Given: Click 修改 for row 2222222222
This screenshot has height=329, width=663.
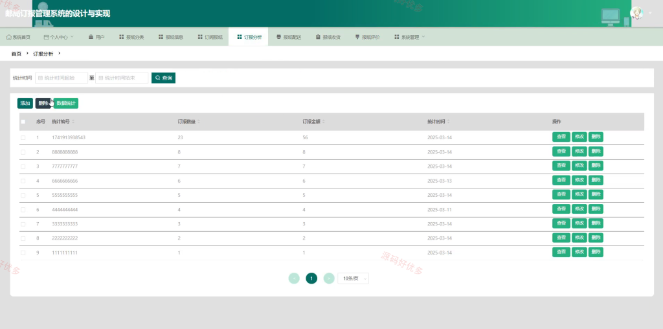Looking at the screenshot, I should point(579,237).
